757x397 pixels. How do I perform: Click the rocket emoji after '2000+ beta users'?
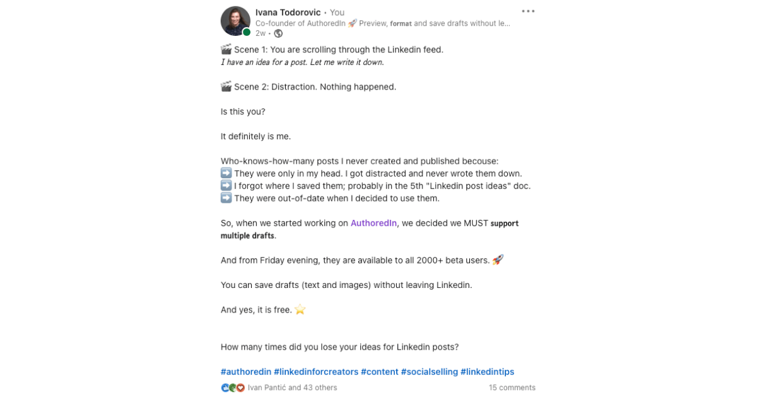coord(499,260)
